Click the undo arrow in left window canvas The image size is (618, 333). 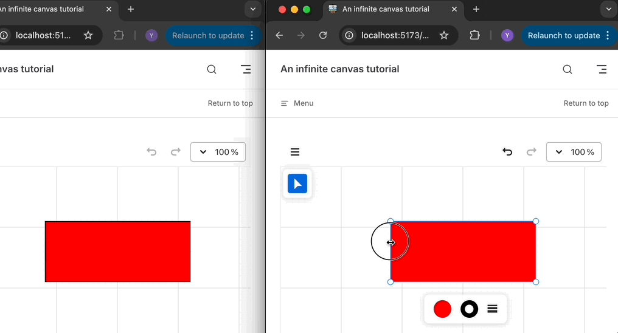[151, 152]
